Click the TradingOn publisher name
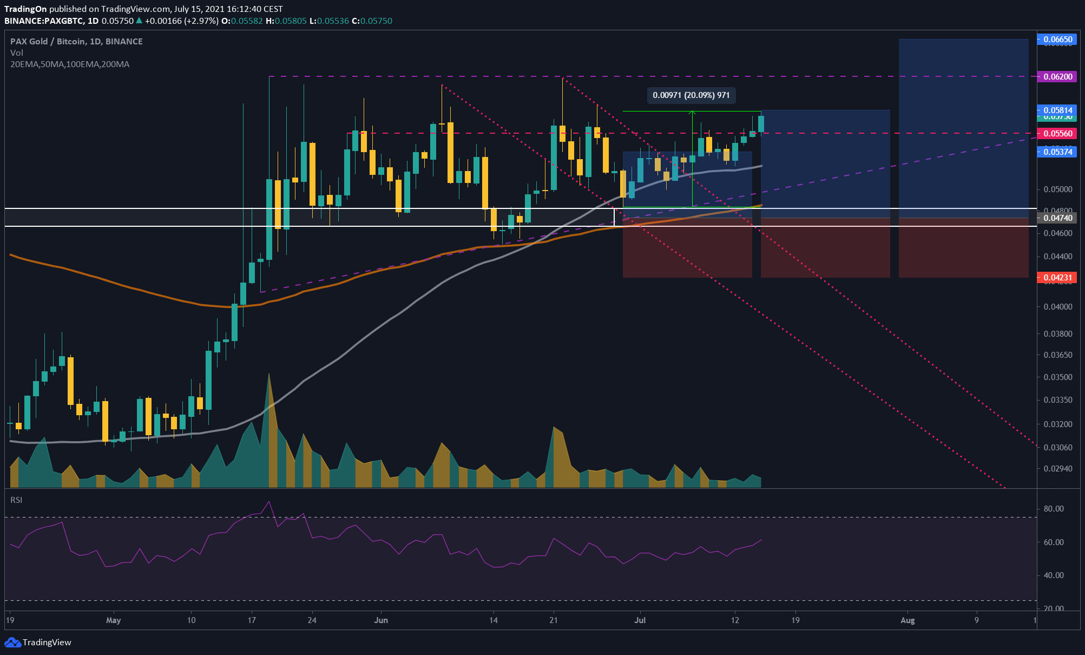The width and height of the screenshot is (1085, 655). 25,9
